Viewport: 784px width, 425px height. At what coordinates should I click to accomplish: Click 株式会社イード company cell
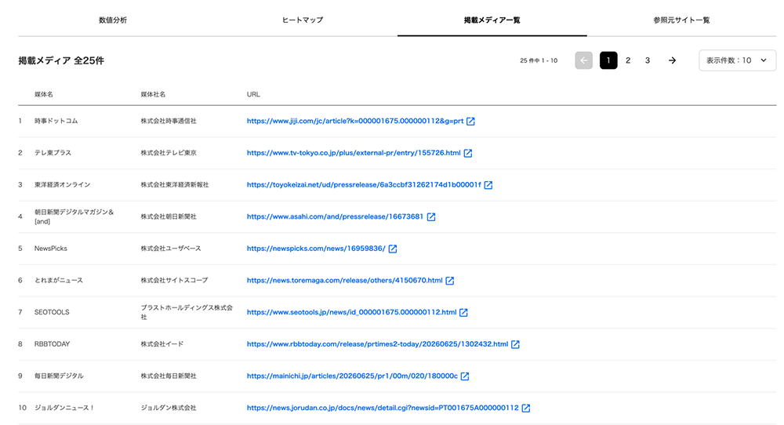click(x=162, y=344)
